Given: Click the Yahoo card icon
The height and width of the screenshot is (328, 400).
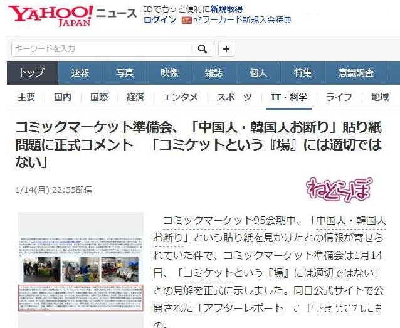Looking at the screenshot, I should pos(186,20).
